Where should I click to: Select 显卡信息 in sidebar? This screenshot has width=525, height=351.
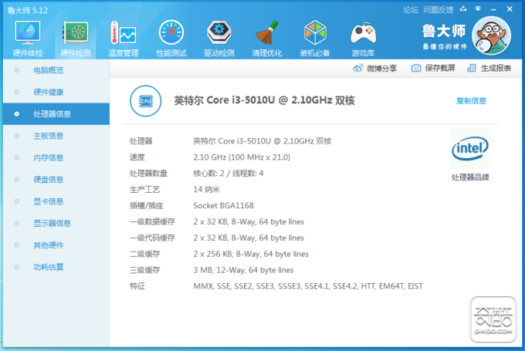tap(56, 201)
